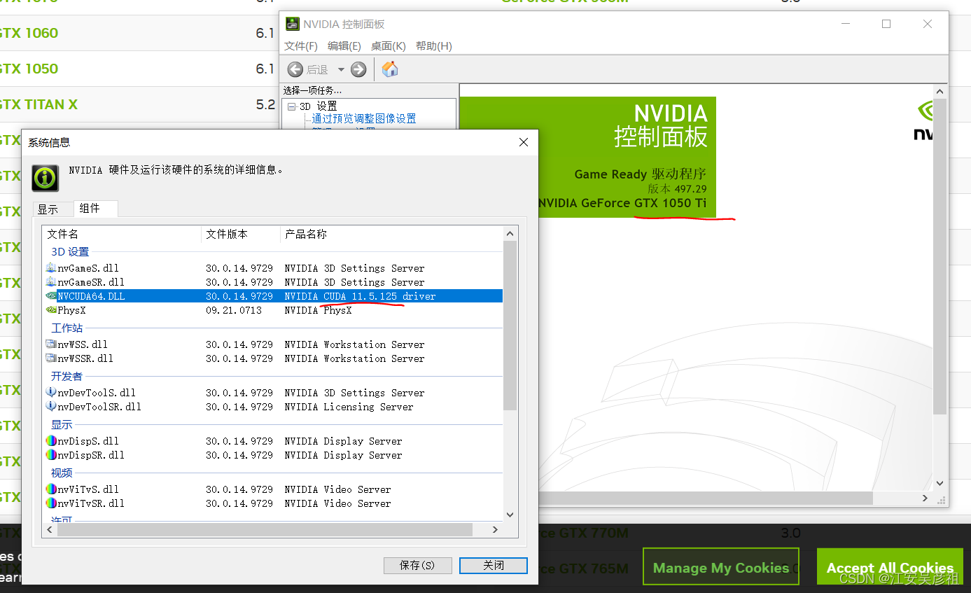Select the nvWSS.dll row

273,344
